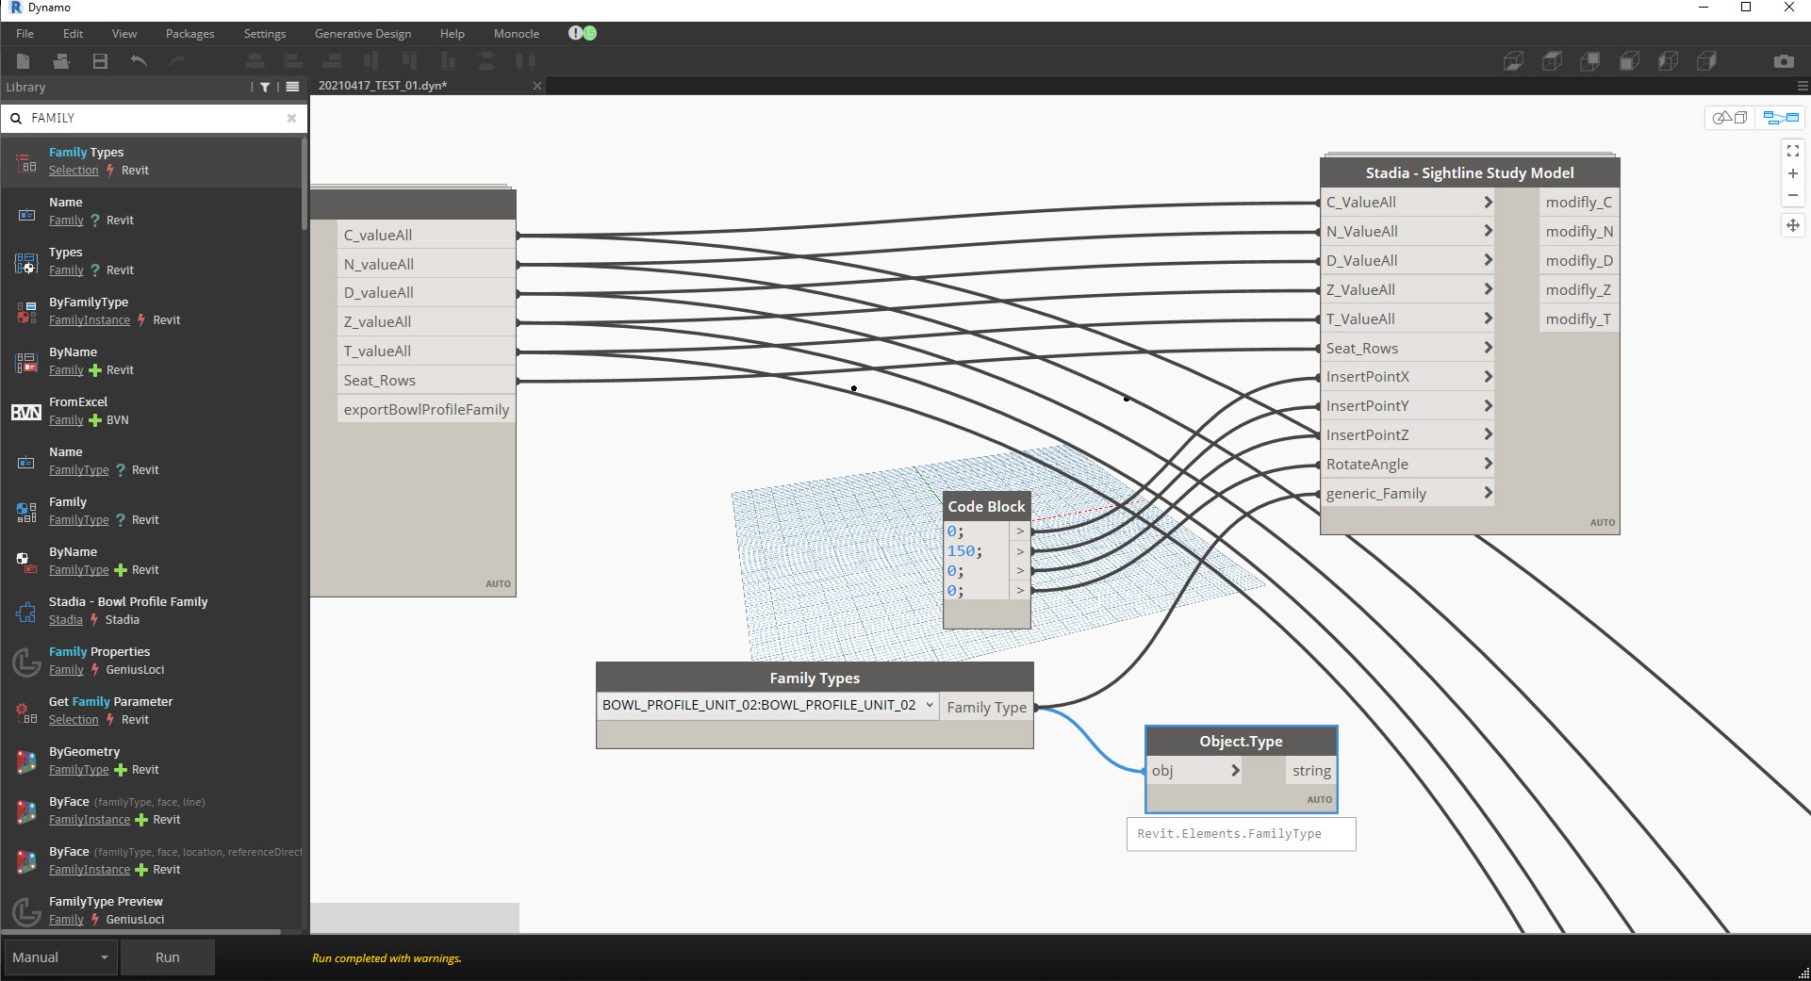The image size is (1811, 981).
Task: Click the align right toolbar icon
Action: pyautogui.click(x=332, y=61)
